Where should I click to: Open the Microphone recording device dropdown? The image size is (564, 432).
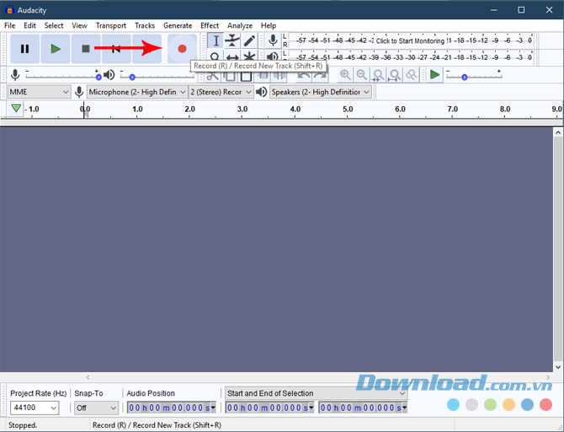(137, 92)
